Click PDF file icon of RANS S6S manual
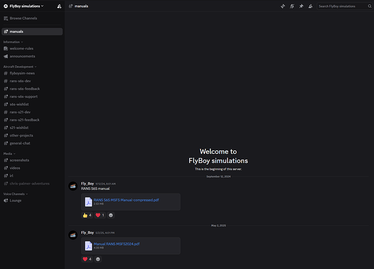 [x=88, y=202]
